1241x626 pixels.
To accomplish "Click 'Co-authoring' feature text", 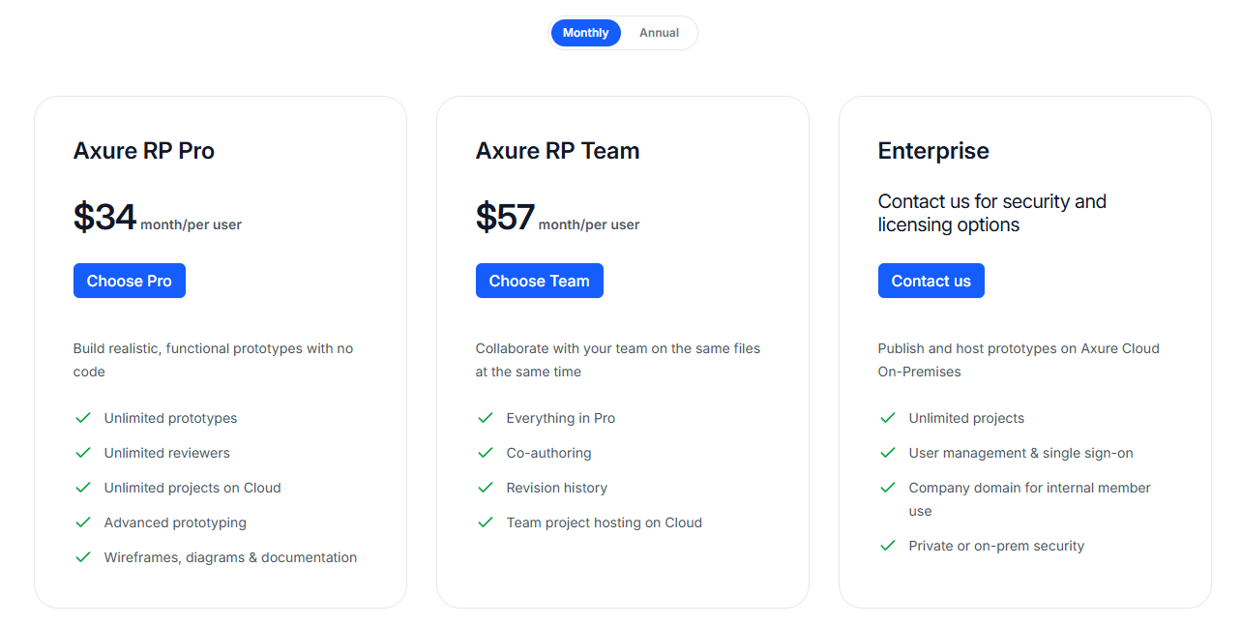I will coord(548,453).
